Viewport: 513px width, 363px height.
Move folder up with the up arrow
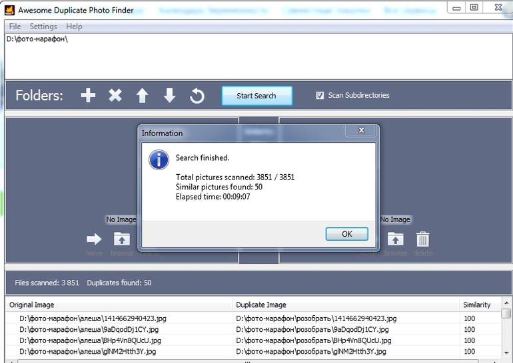(143, 96)
